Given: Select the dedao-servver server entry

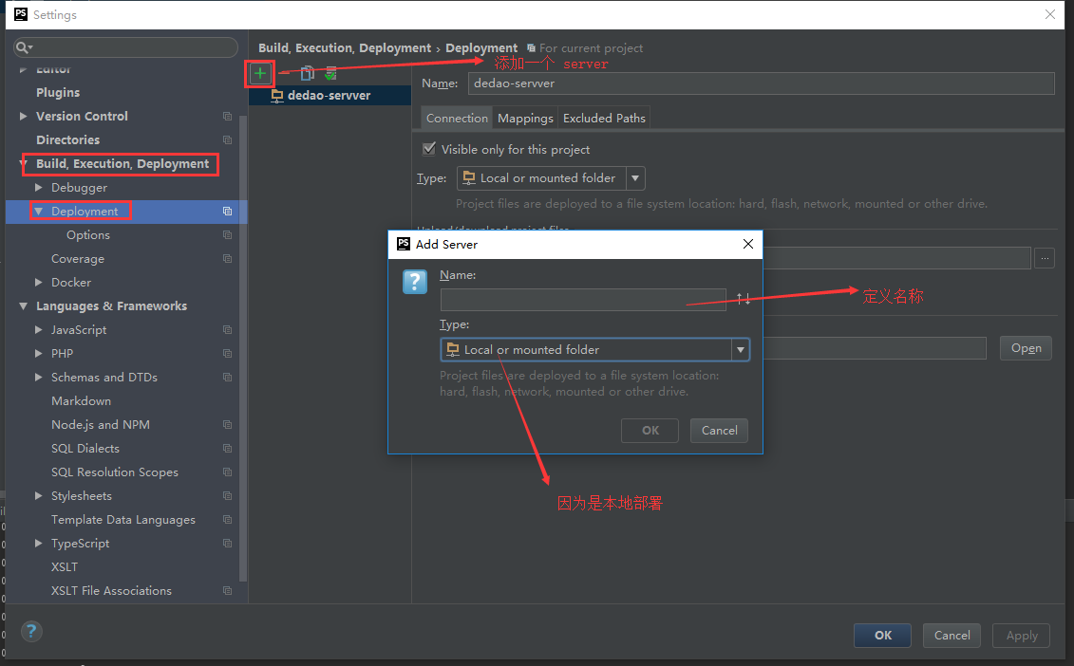Looking at the screenshot, I should coord(329,95).
